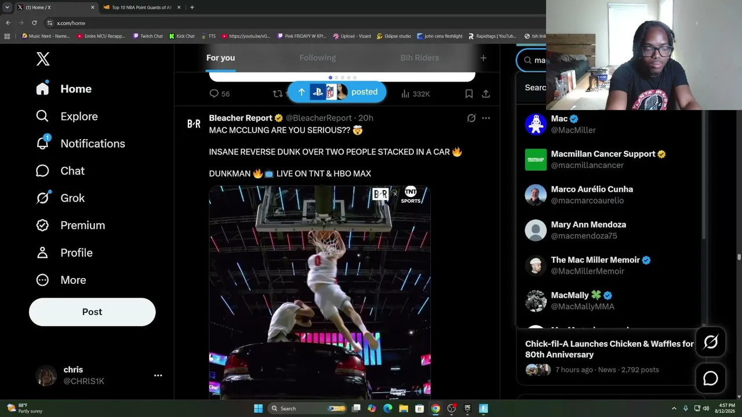Open Chick-fil-A Chicken & Waffles news story
The image size is (742, 417).
tap(609, 356)
